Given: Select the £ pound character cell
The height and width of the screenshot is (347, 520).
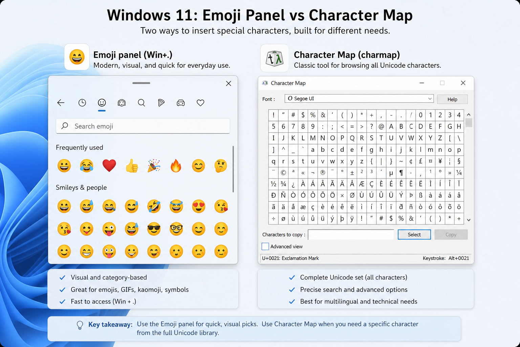Looking at the screenshot, I should (420, 161).
